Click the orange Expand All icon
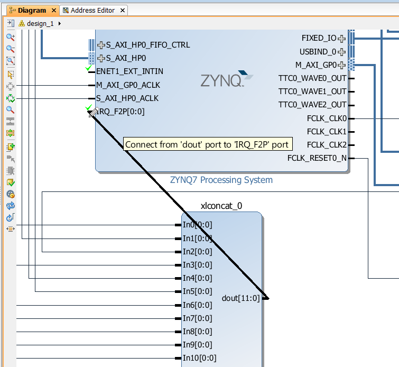 point(11,133)
